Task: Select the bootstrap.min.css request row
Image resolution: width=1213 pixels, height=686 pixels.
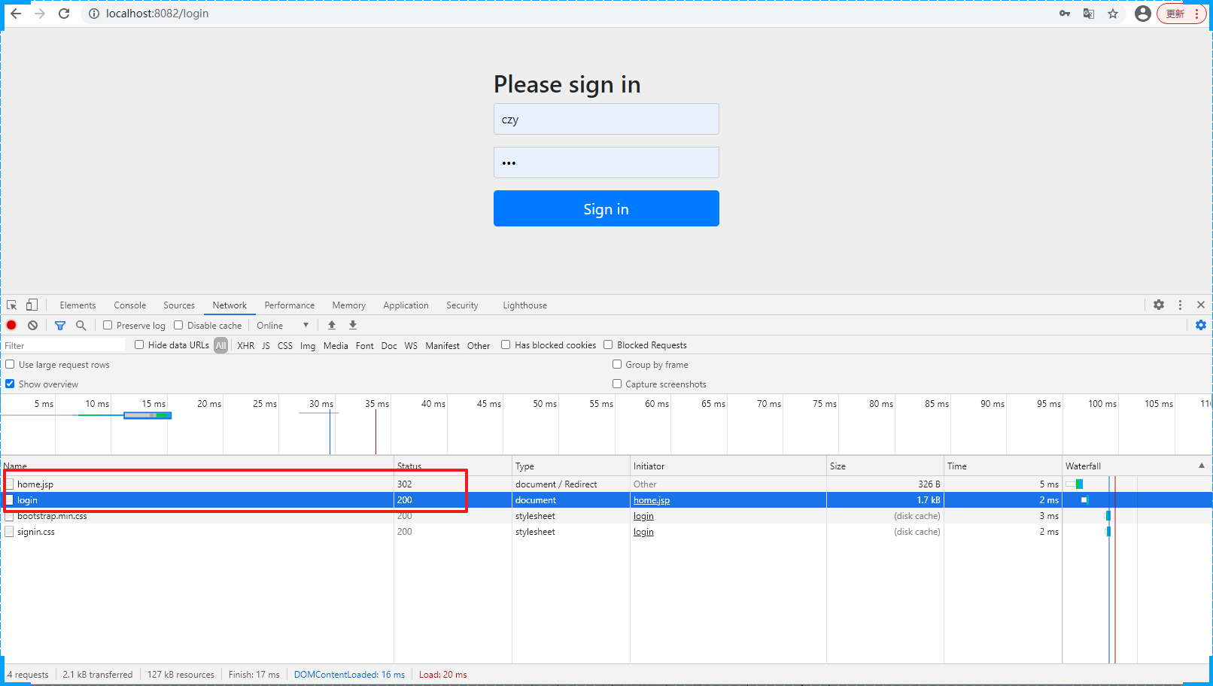Action: [x=606, y=516]
